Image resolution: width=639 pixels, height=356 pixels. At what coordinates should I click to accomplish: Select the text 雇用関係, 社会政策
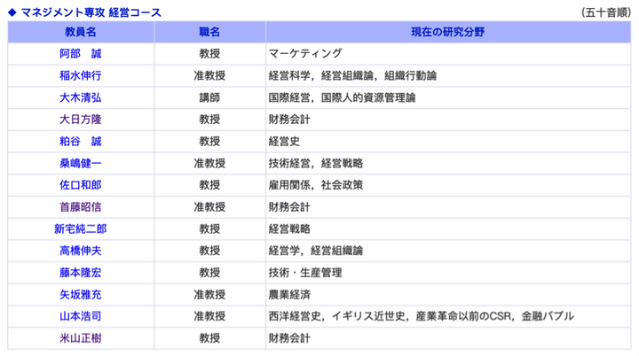tap(316, 185)
